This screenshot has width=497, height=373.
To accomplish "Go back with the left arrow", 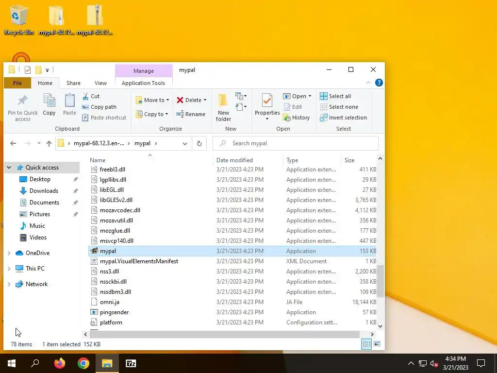I will tap(13, 143).
